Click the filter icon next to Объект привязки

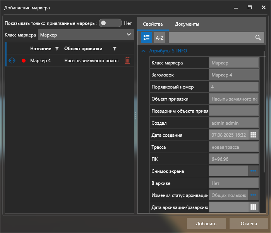coord(115,49)
